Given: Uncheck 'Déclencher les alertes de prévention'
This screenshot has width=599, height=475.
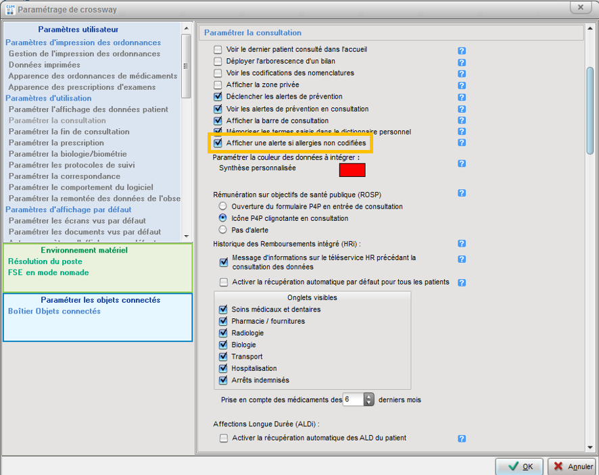Looking at the screenshot, I should tap(218, 97).
